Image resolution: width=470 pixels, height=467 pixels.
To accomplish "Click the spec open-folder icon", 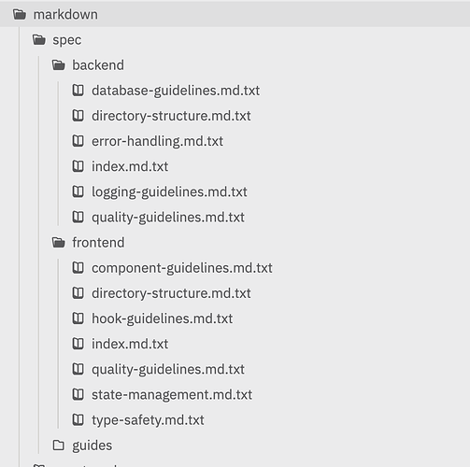I will (x=39, y=40).
